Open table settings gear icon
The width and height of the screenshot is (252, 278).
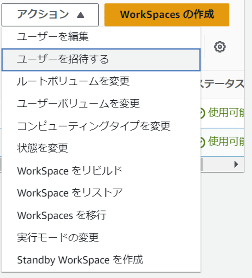(220, 47)
